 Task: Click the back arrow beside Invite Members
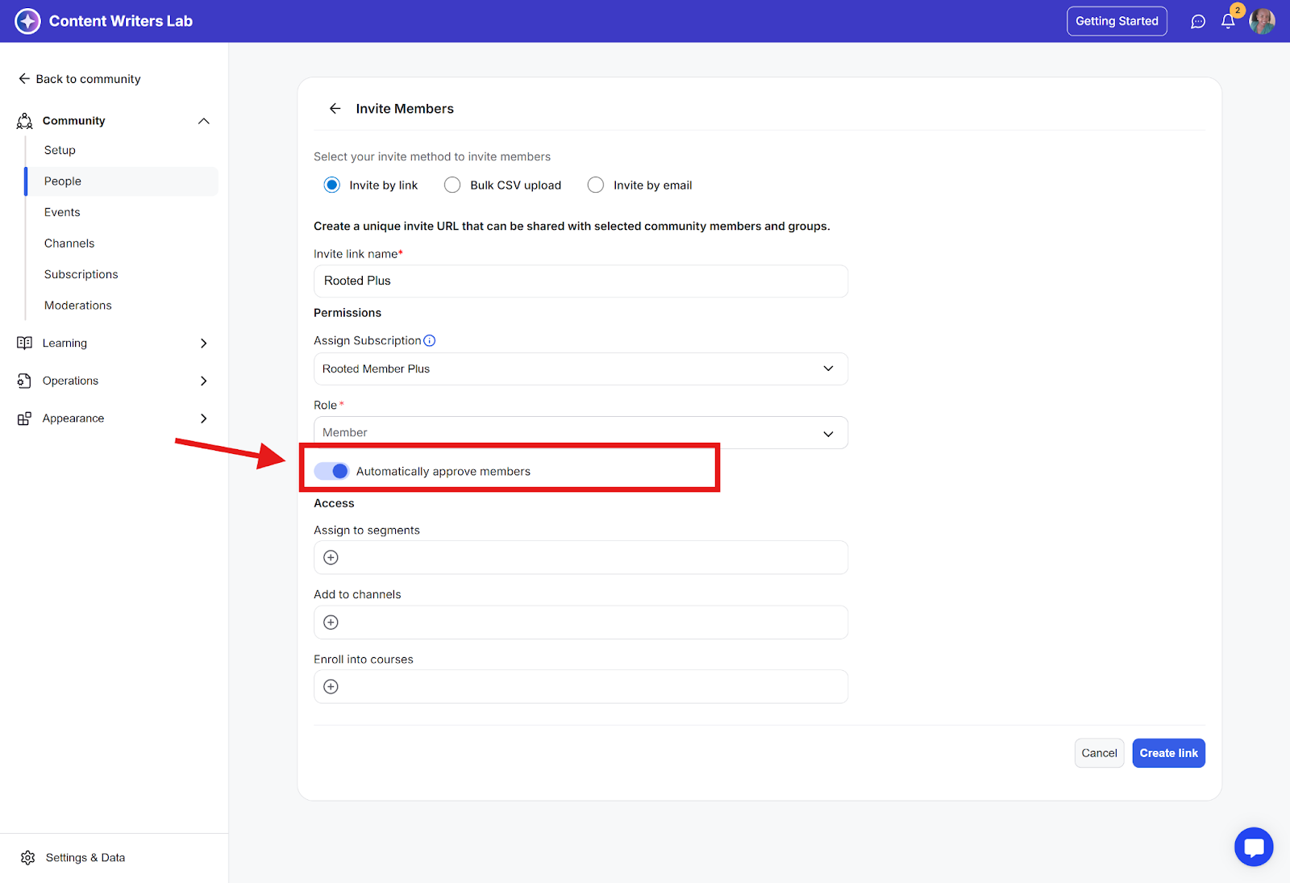(335, 109)
